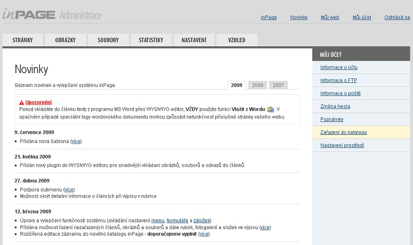Click the Upozornění warning heading link

[38, 102]
